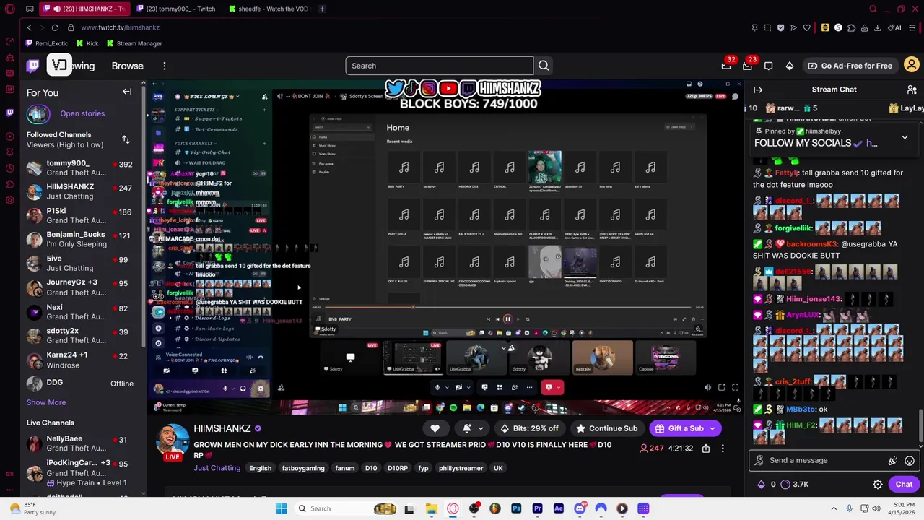Collapse the Stream Chat panel

pos(758,90)
